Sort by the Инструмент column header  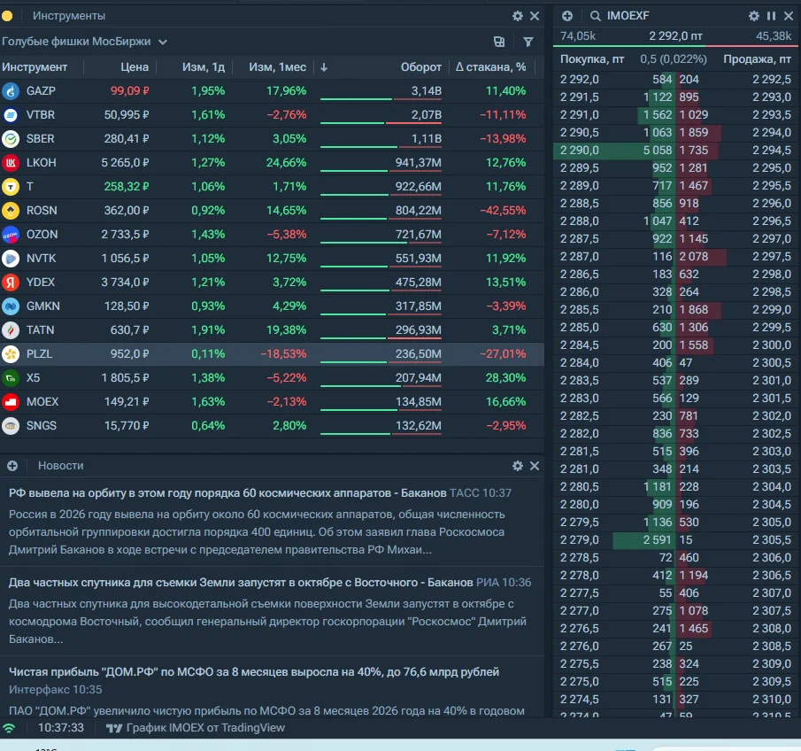click(35, 67)
